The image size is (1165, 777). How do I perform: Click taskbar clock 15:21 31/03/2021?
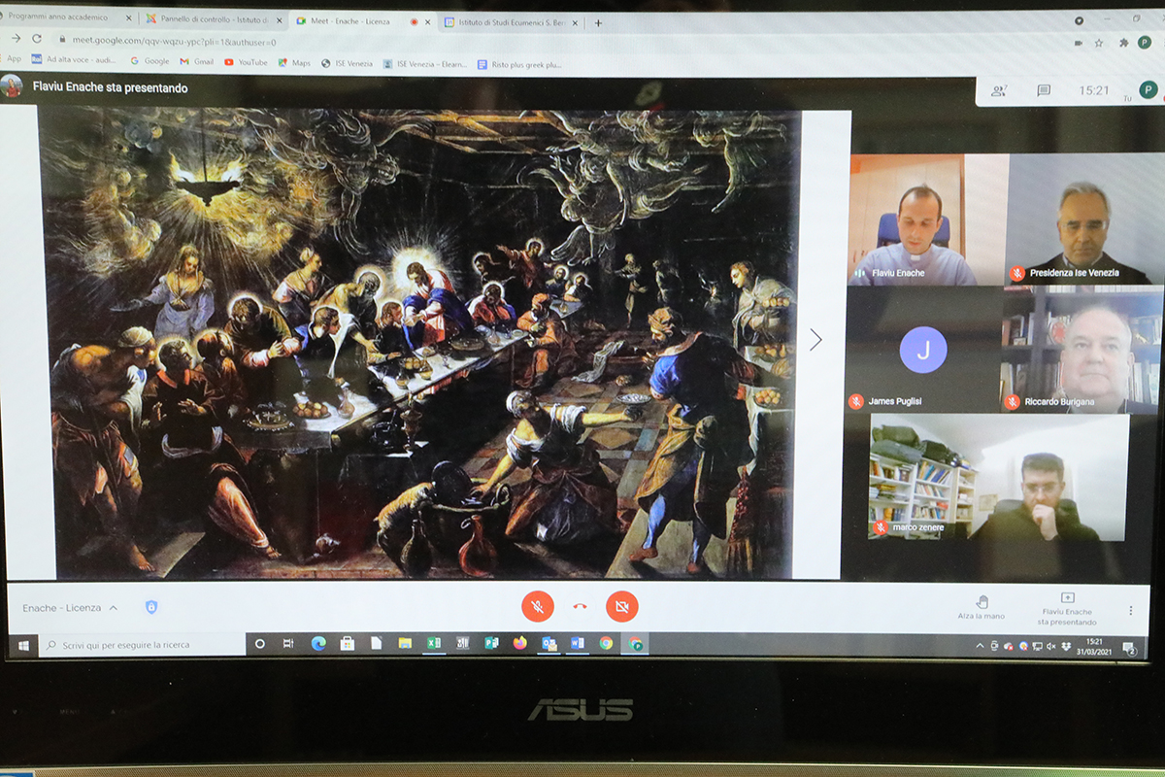1094,646
